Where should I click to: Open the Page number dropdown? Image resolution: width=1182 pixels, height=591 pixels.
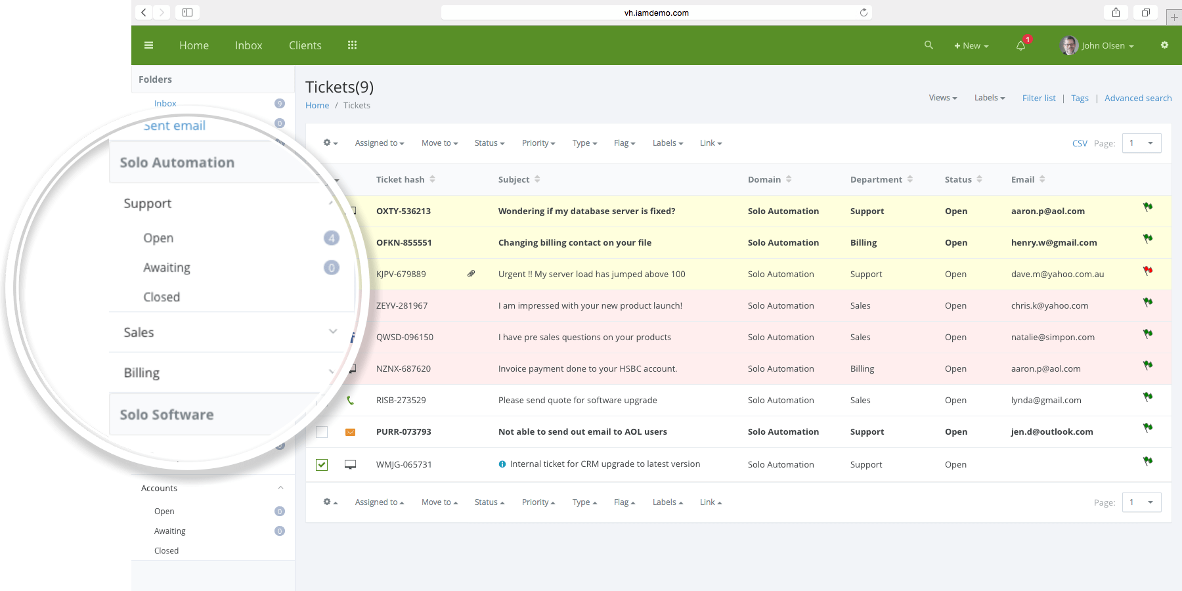(1141, 142)
